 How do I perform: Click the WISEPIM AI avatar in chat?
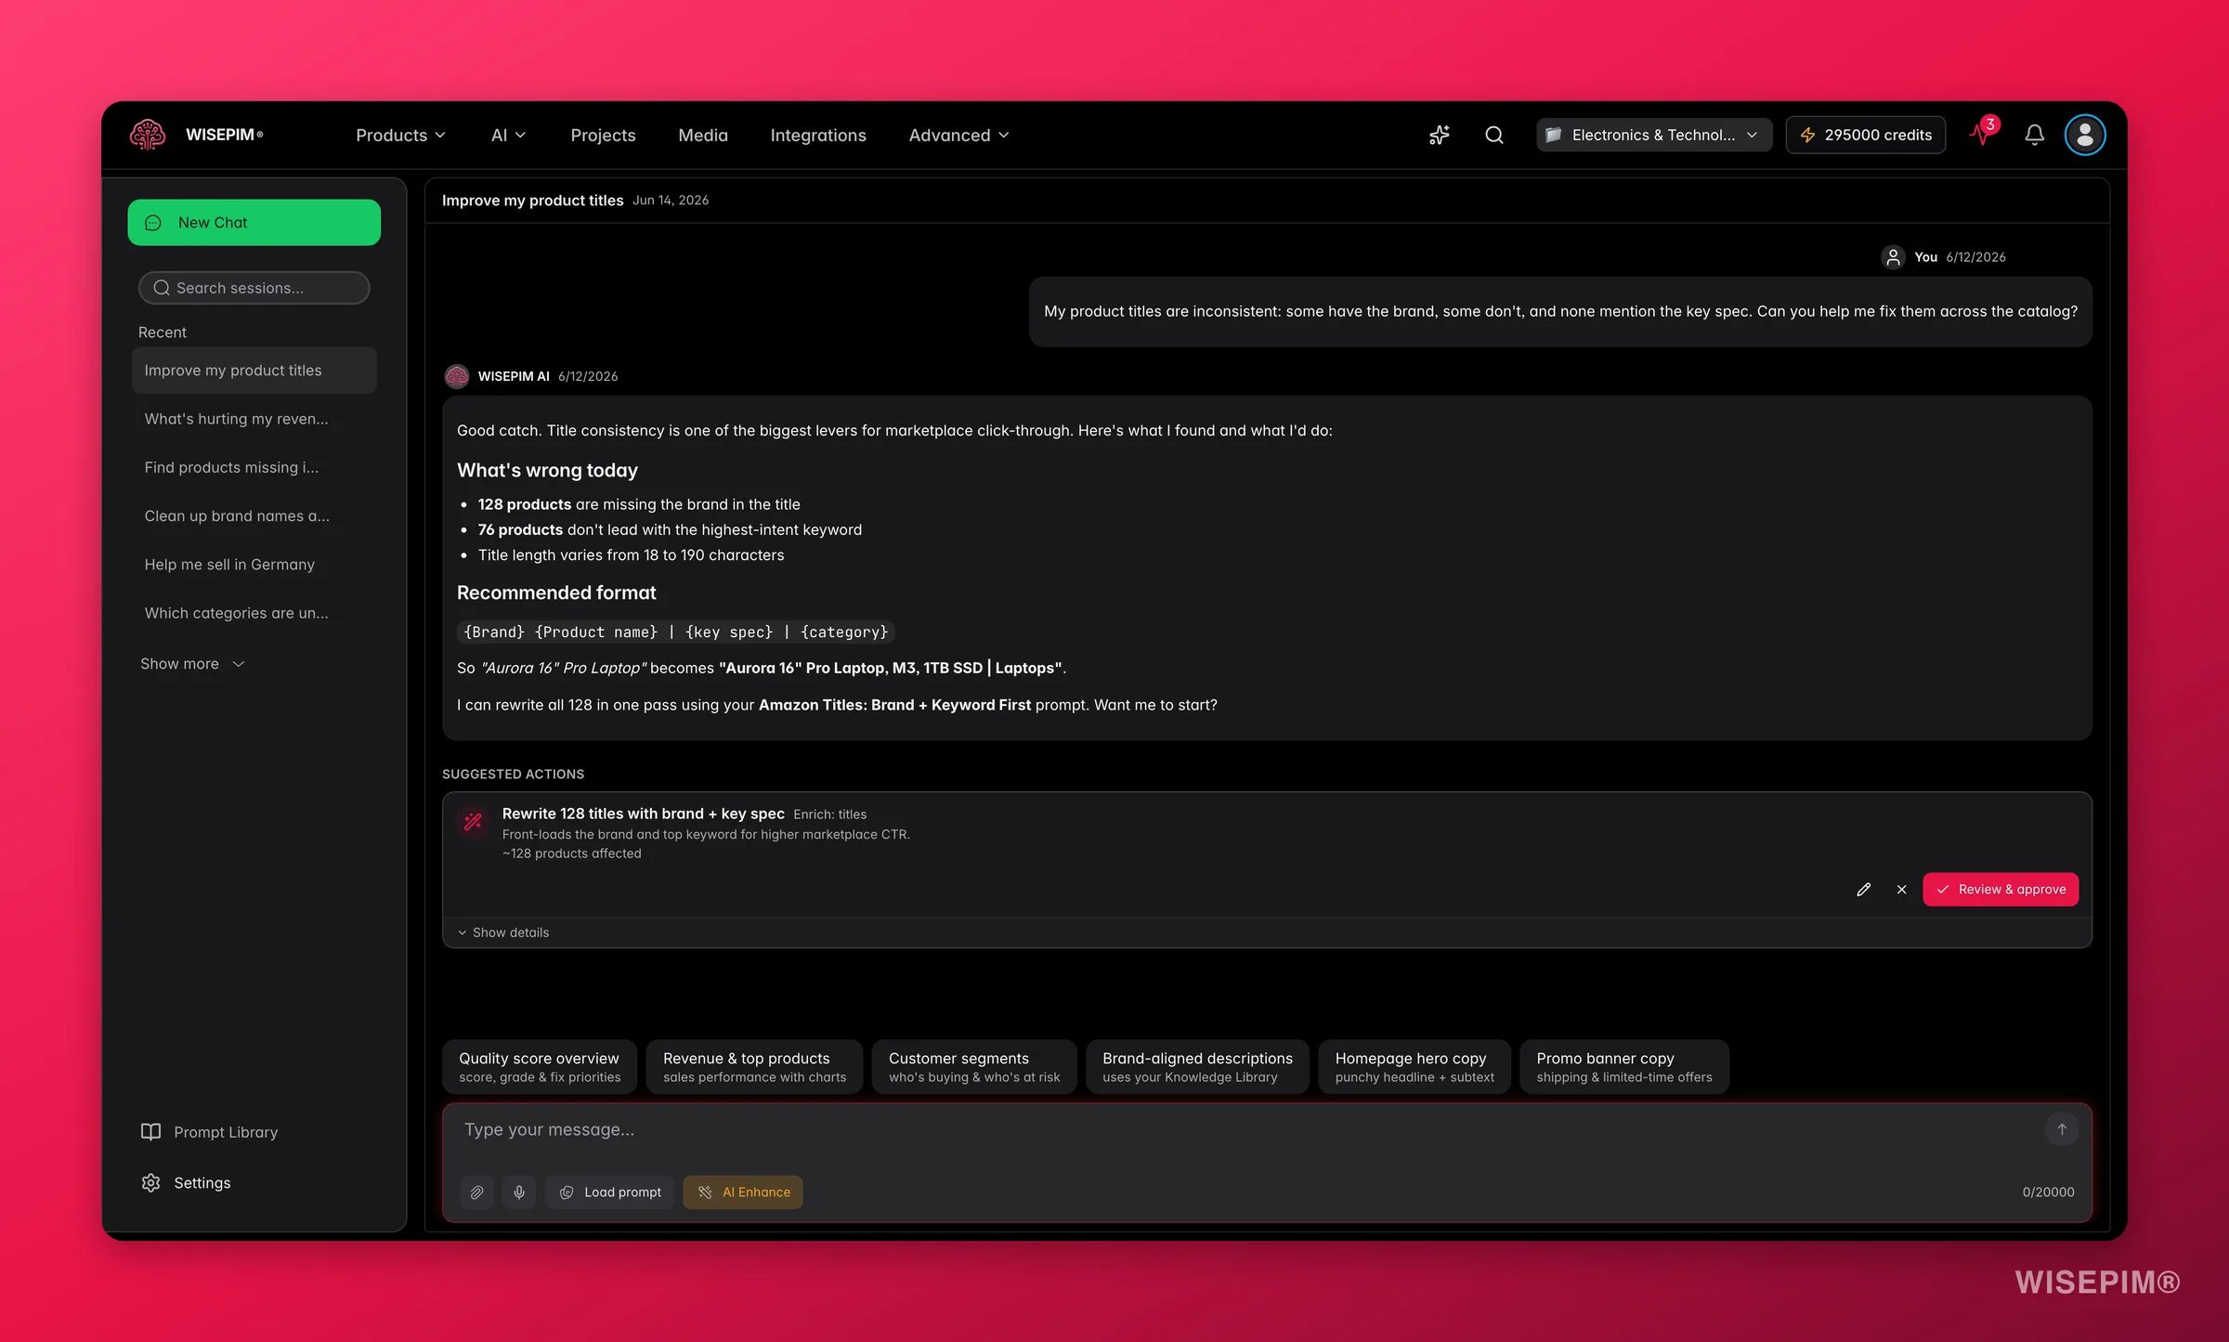(x=456, y=376)
